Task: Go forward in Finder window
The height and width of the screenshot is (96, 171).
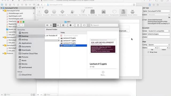Action: [22, 25]
